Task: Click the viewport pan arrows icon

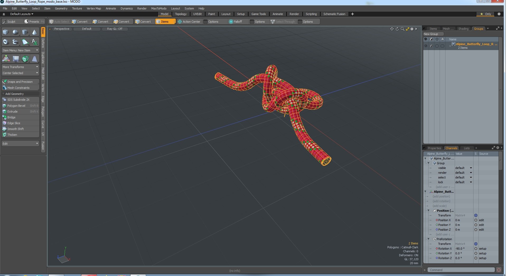Action: (392, 29)
